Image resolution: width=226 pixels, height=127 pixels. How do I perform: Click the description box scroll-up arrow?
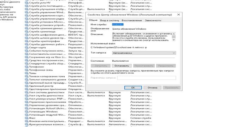pos(174,34)
